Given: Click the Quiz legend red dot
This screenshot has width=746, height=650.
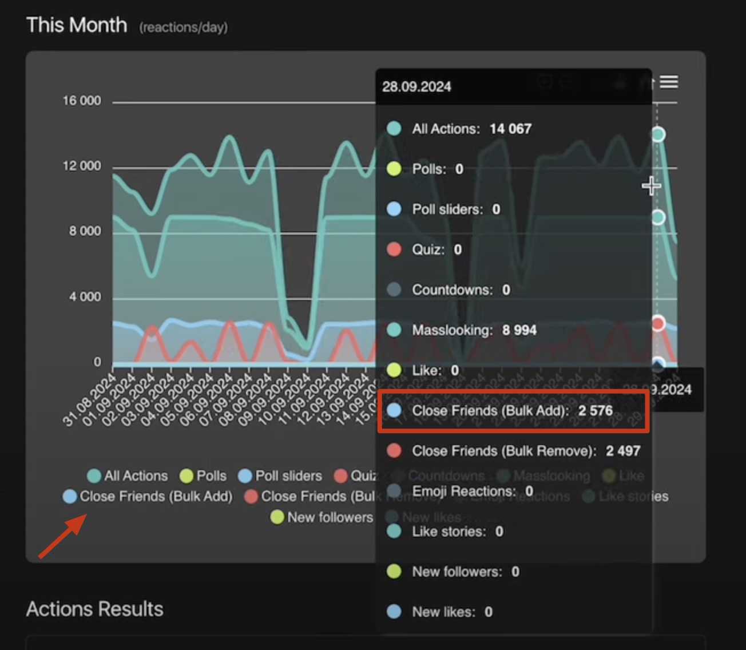Looking at the screenshot, I should (x=341, y=476).
